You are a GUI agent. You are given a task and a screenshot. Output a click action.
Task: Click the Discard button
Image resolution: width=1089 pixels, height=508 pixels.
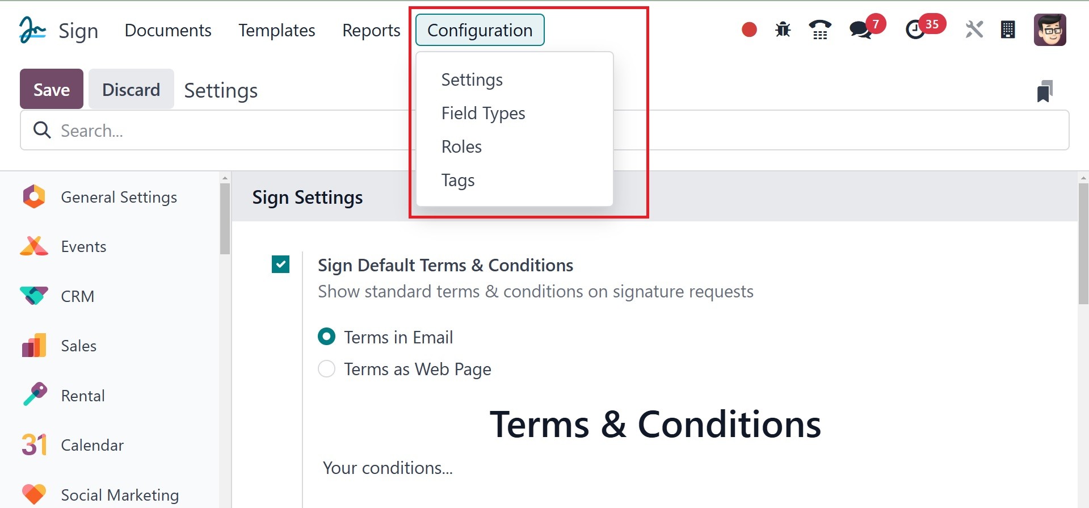point(131,89)
